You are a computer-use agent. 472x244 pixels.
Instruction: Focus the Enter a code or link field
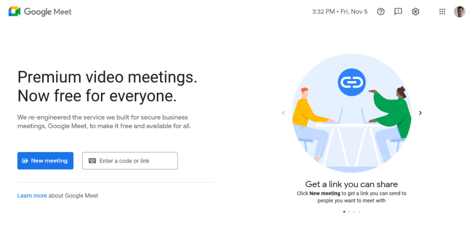[130, 161]
